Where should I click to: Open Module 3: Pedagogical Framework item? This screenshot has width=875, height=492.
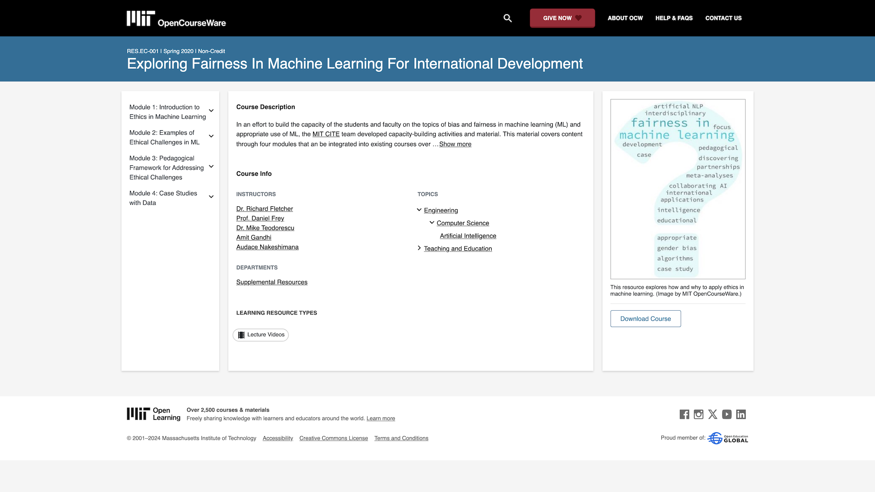(x=166, y=168)
